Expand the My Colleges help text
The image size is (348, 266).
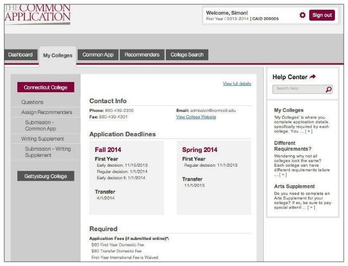[308, 131]
